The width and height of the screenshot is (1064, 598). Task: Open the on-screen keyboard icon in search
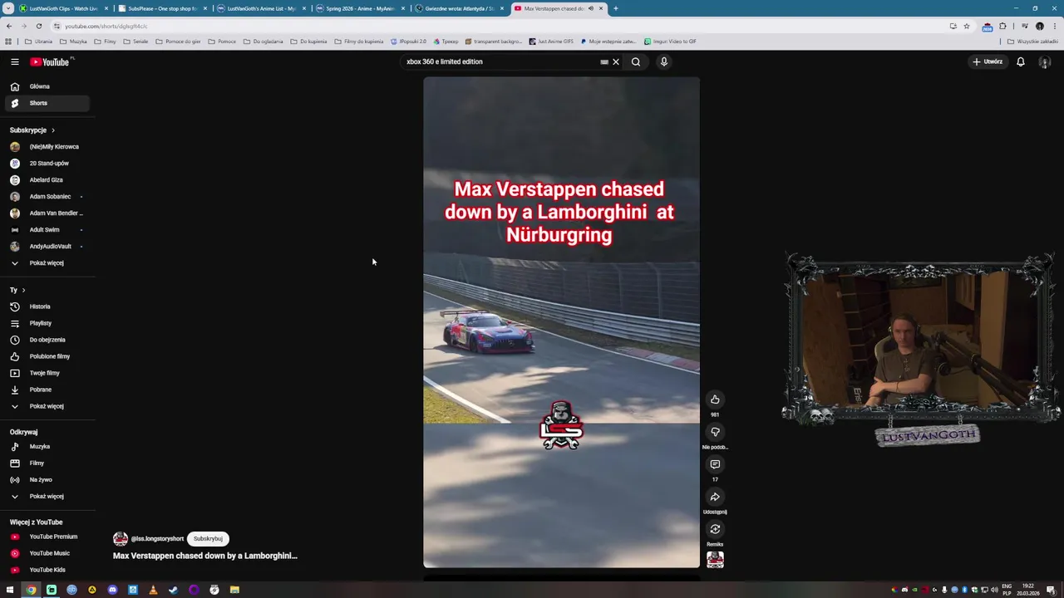pyautogui.click(x=604, y=61)
